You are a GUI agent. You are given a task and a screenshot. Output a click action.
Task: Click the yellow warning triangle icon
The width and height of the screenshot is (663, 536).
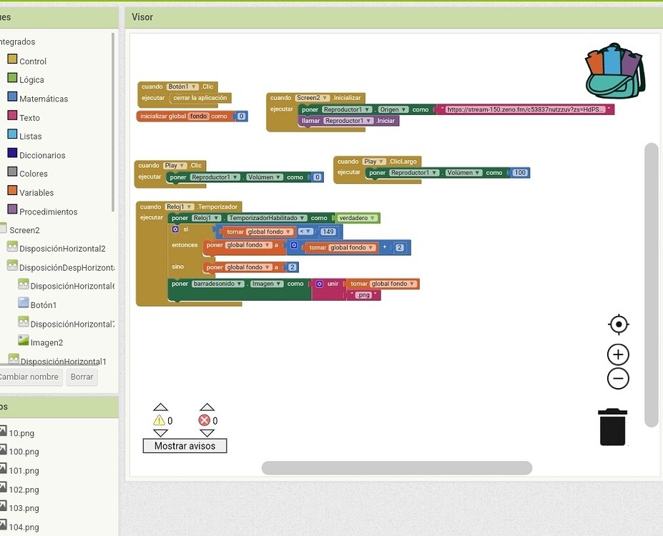pos(159,421)
